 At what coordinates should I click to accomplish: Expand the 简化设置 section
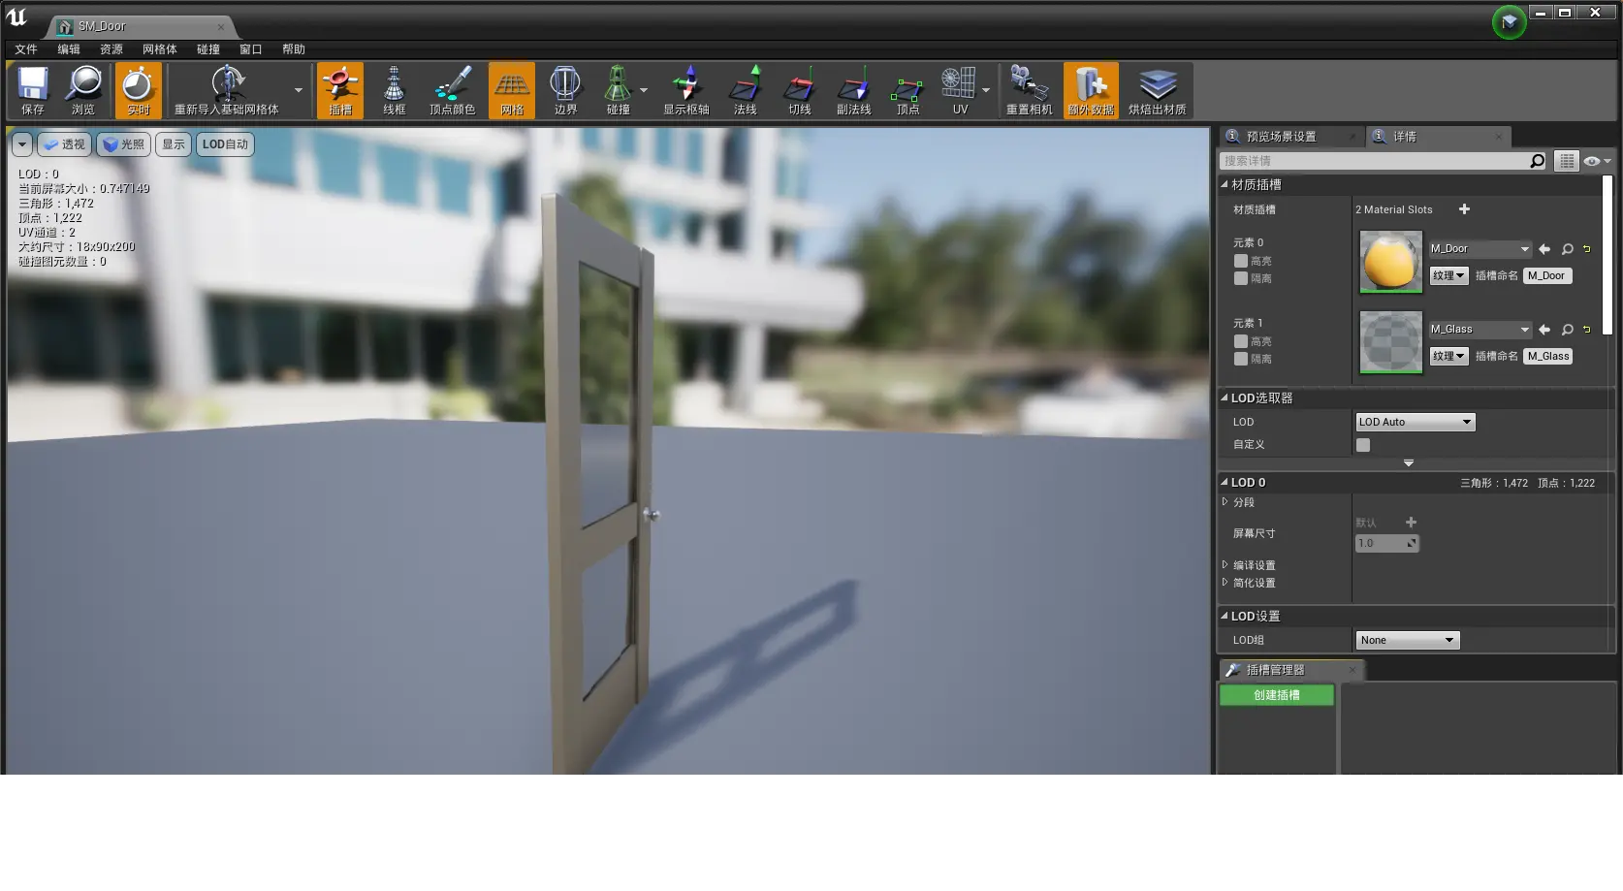coord(1225,583)
